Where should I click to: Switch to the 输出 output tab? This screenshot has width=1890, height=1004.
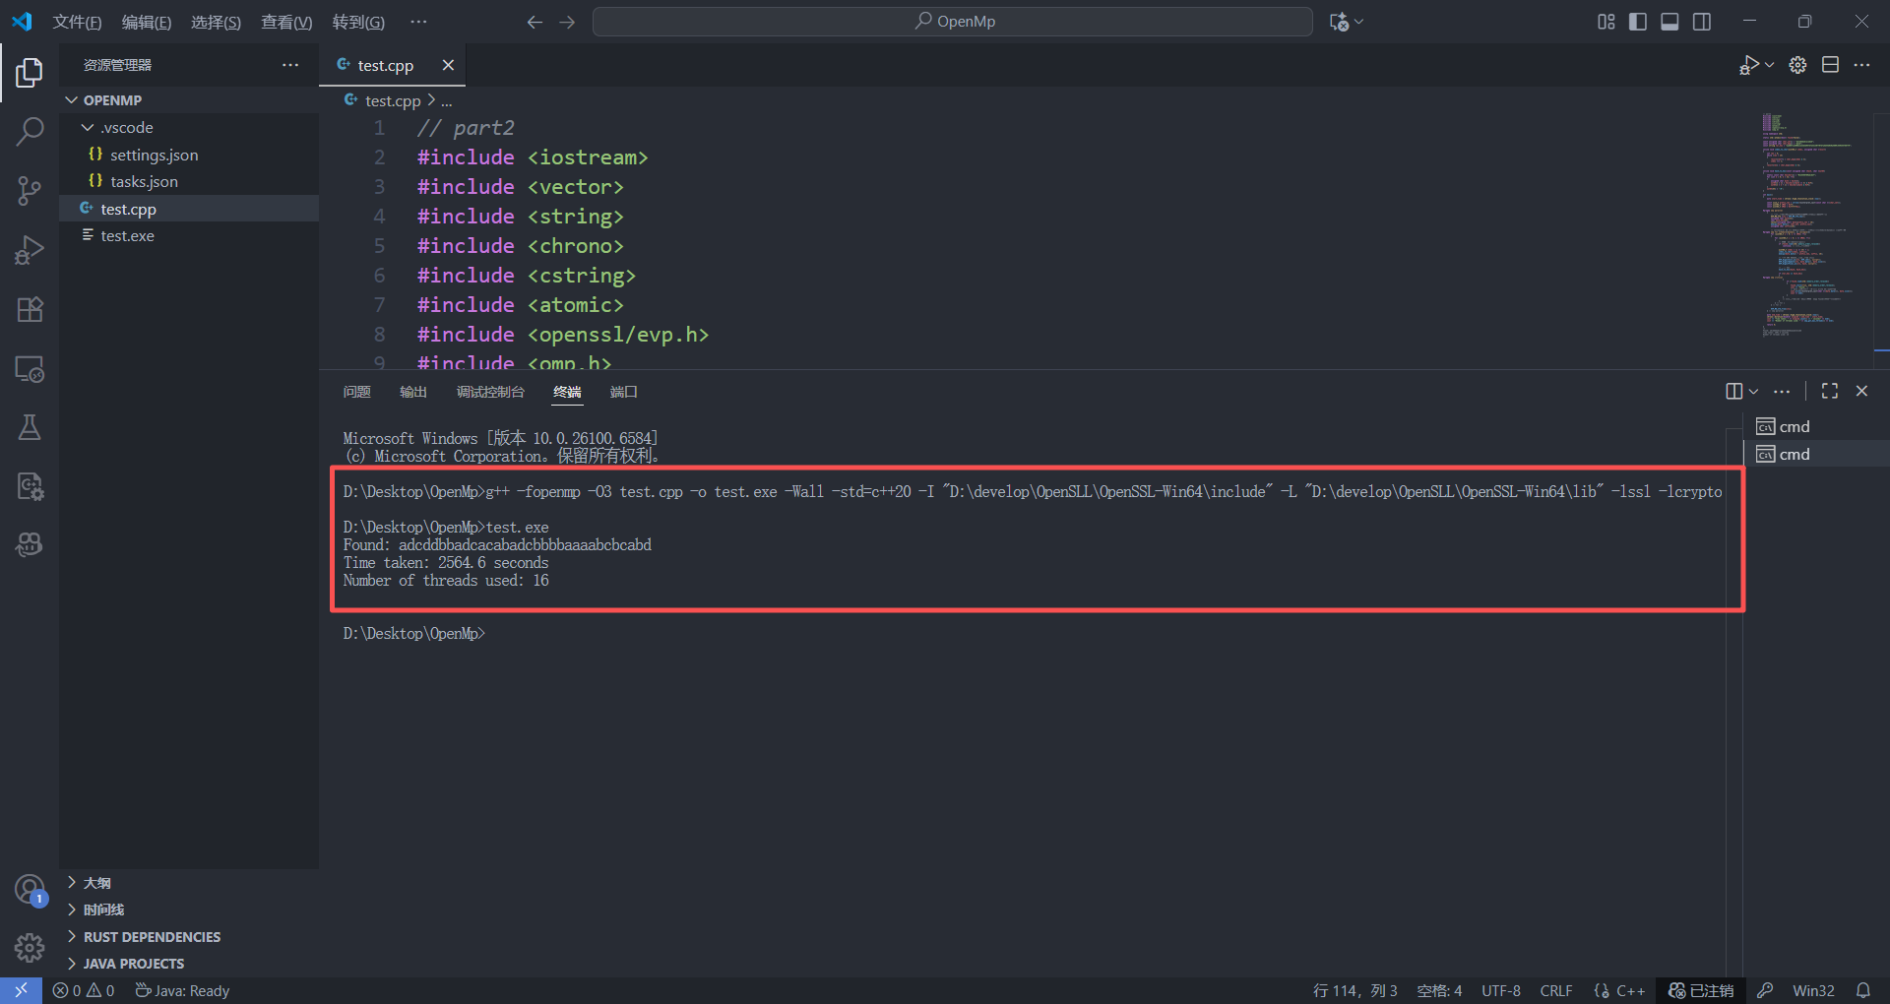(413, 392)
